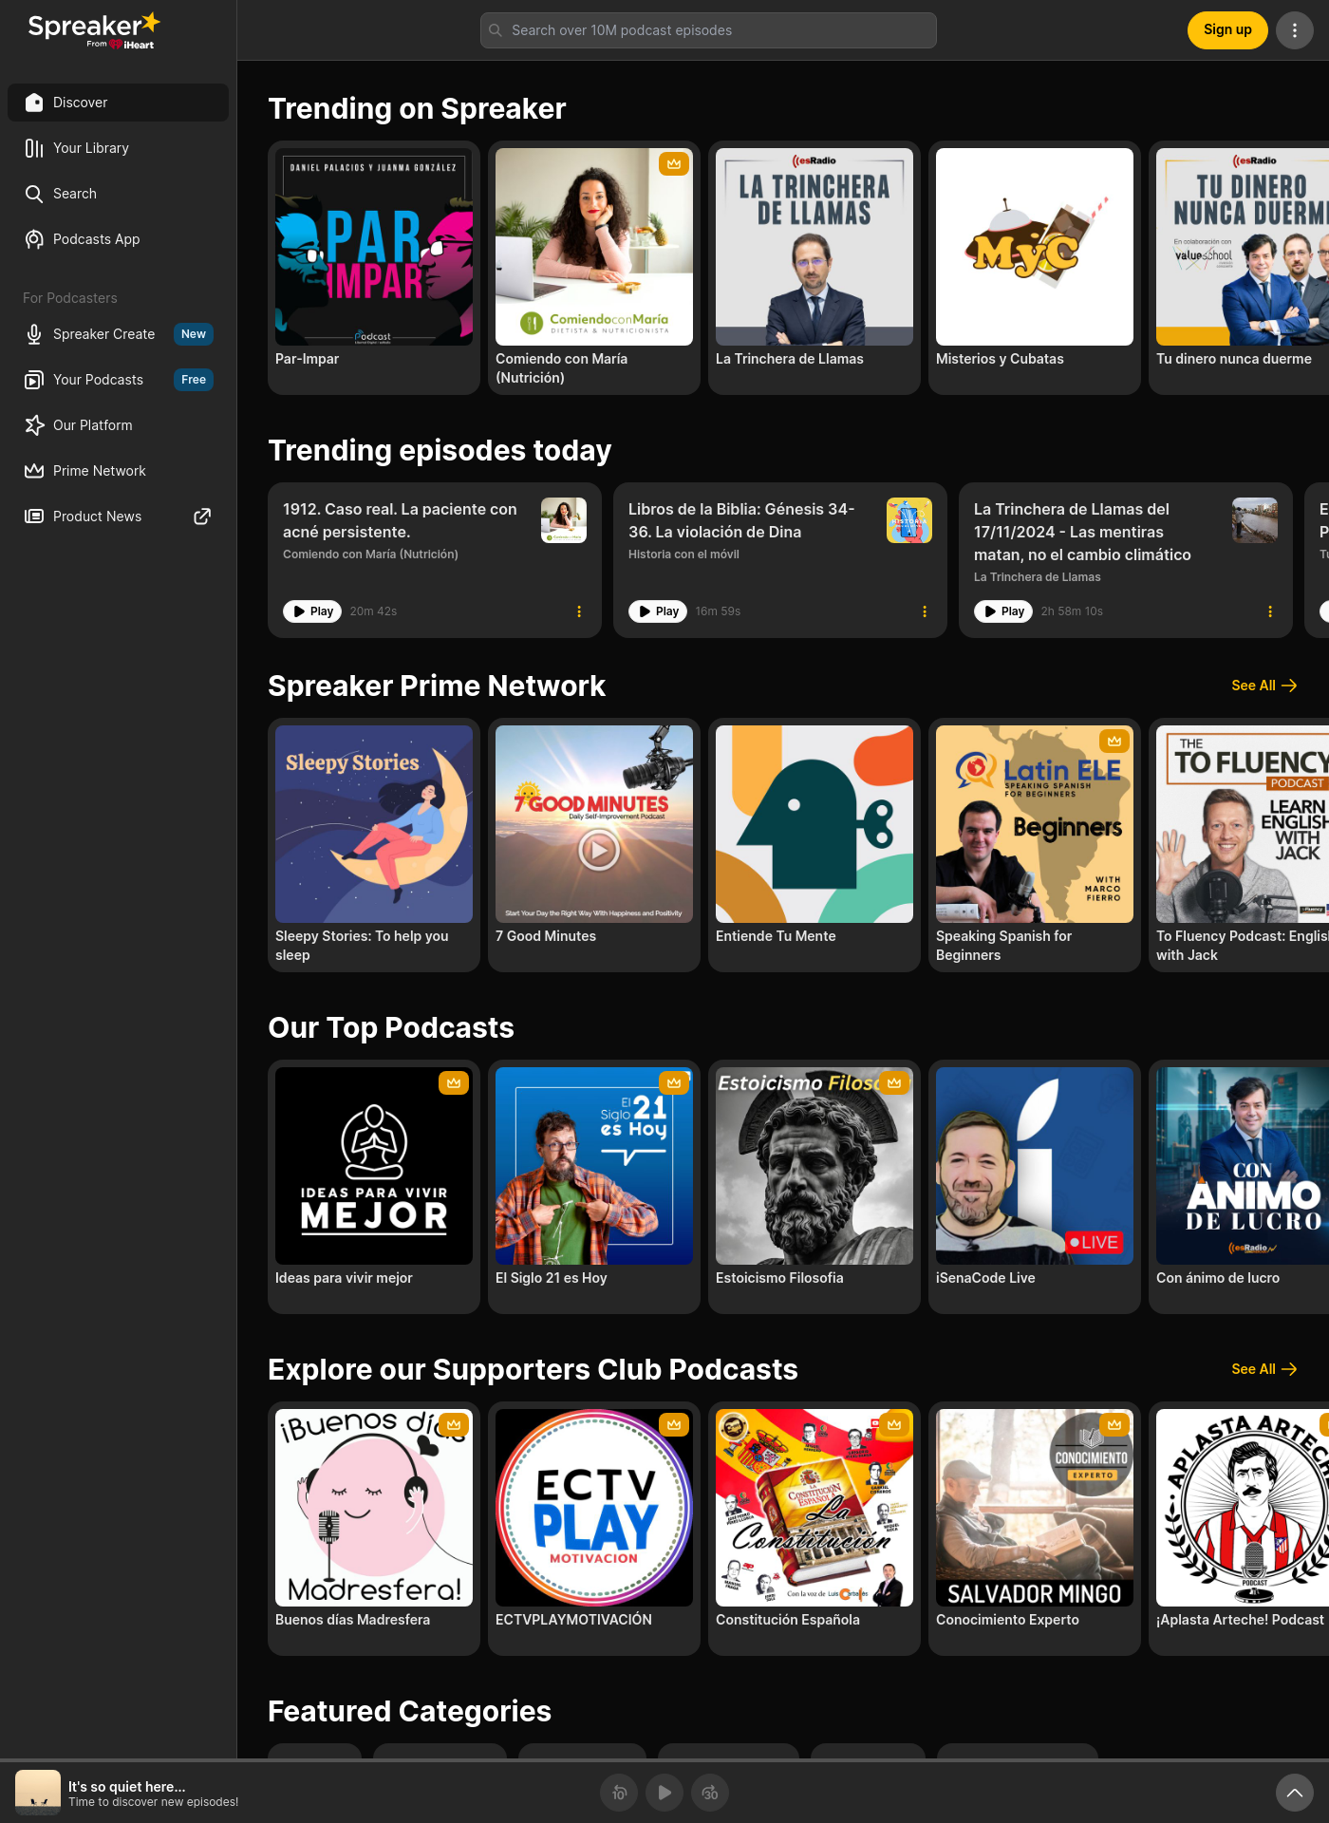Click the player artwork thumbnail

click(x=38, y=1793)
